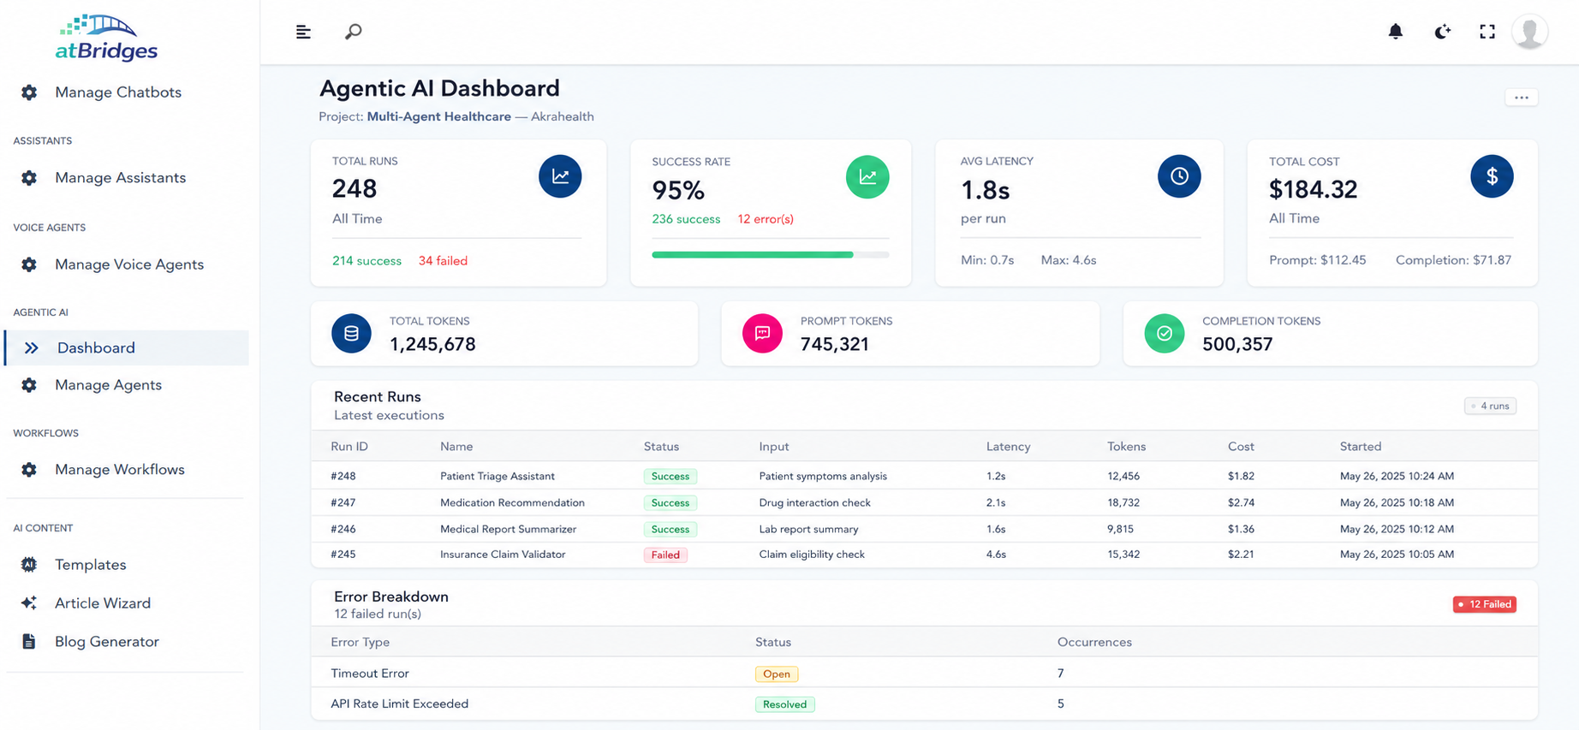Click the Total Runs chart icon
Image resolution: width=1579 pixels, height=730 pixels.
coord(560,176)
